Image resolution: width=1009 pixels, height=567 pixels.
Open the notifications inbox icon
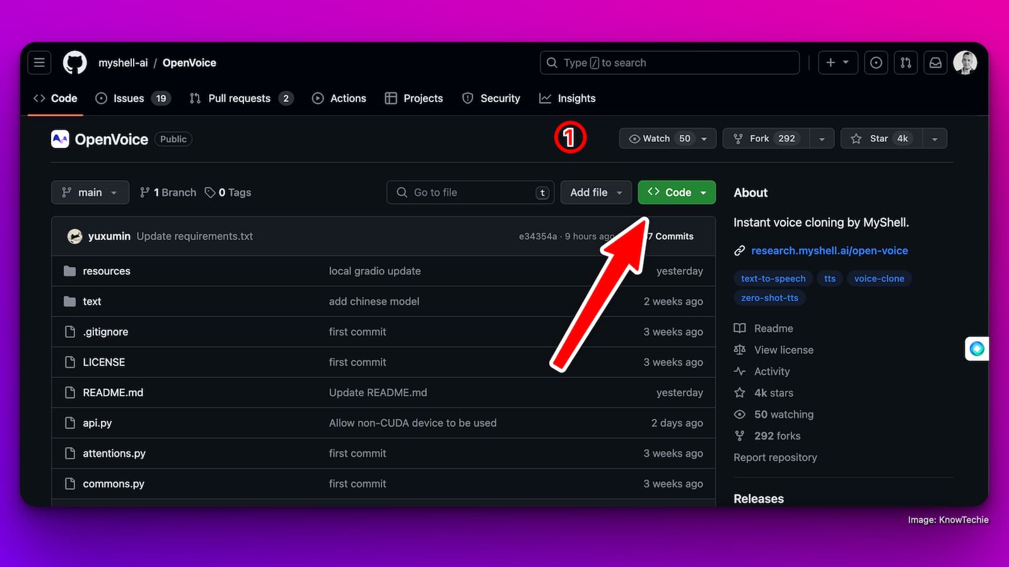point(936,62)
